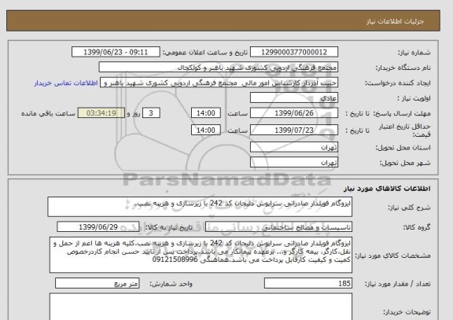
Task: Click the delivery province field تهران
Action: 294,147
